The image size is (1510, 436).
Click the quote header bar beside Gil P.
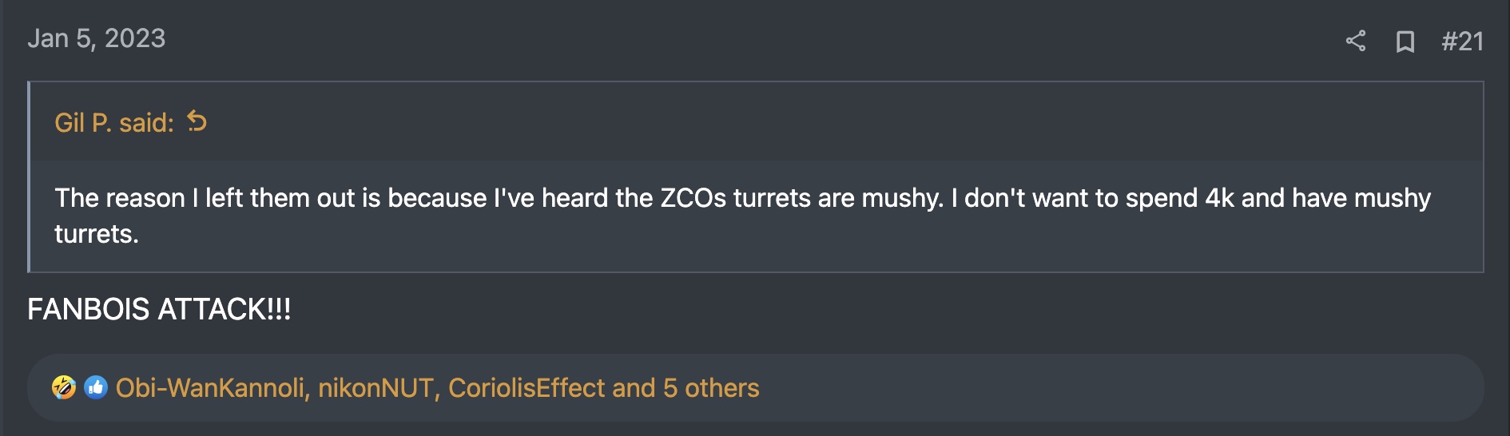(x=839, y=122)
